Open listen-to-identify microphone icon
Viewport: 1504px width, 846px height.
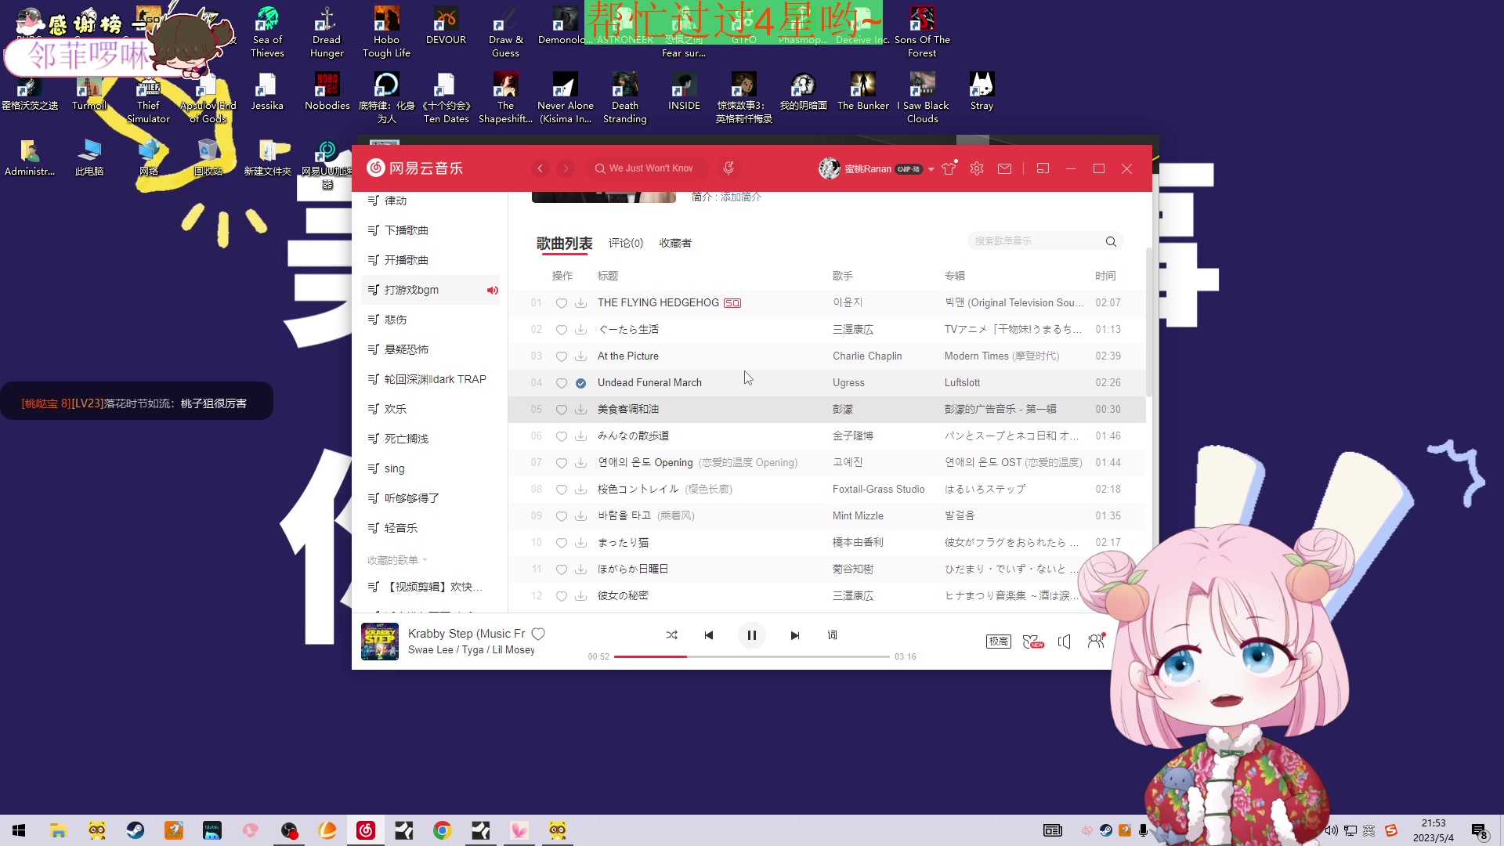click(728, 168)
